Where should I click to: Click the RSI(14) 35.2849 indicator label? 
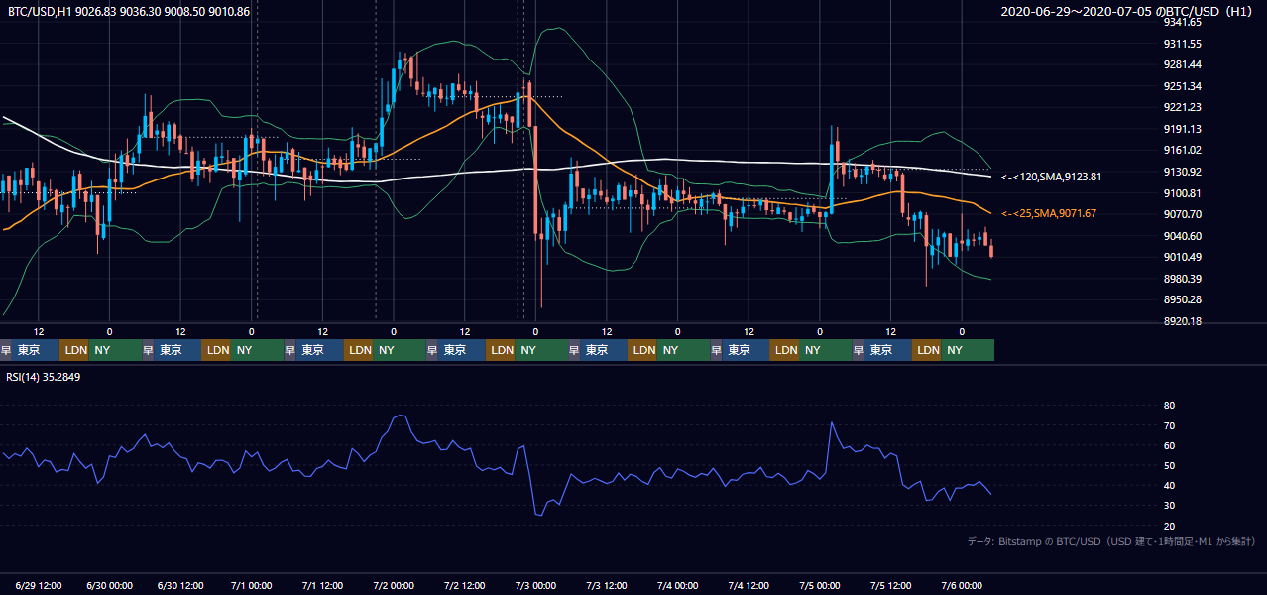point(44,376)
